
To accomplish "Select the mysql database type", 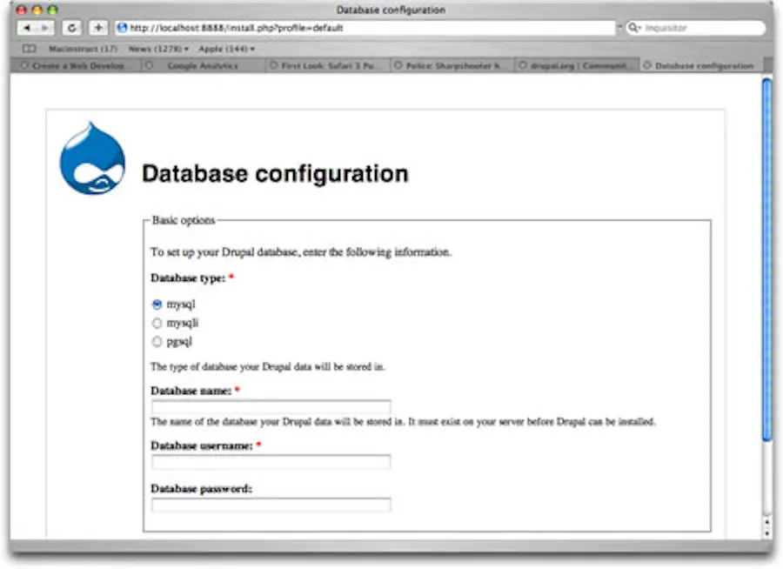I will click(157, 305).
